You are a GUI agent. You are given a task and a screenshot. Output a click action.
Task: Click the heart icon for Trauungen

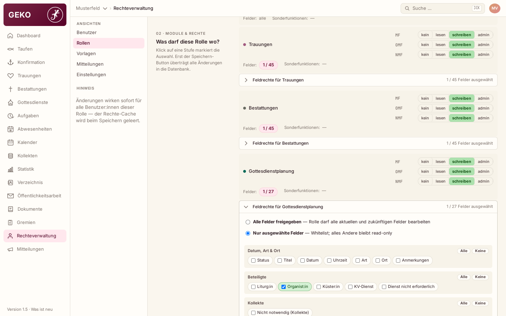click(11, 76)
